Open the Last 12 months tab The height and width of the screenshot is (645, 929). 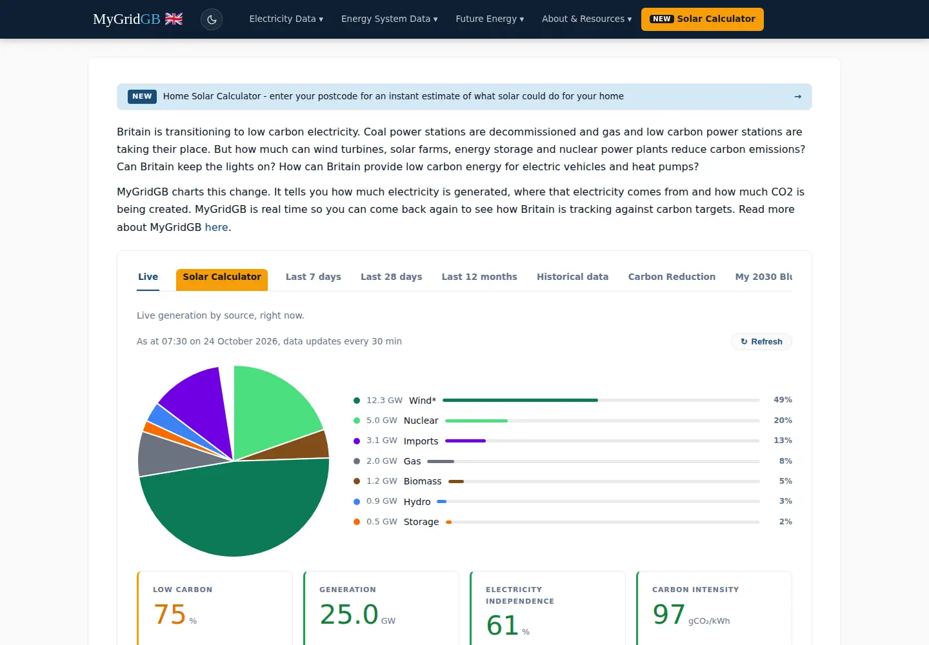tap(479, 277)
